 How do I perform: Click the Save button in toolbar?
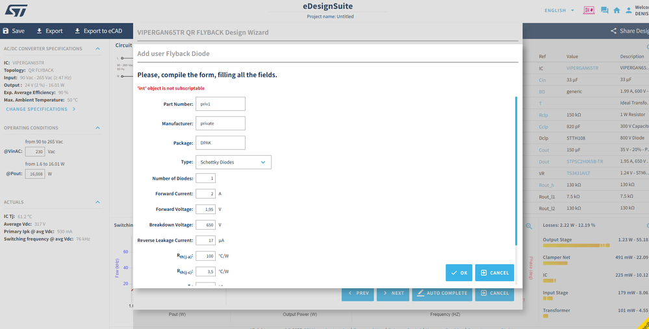[x=14, y=31]
